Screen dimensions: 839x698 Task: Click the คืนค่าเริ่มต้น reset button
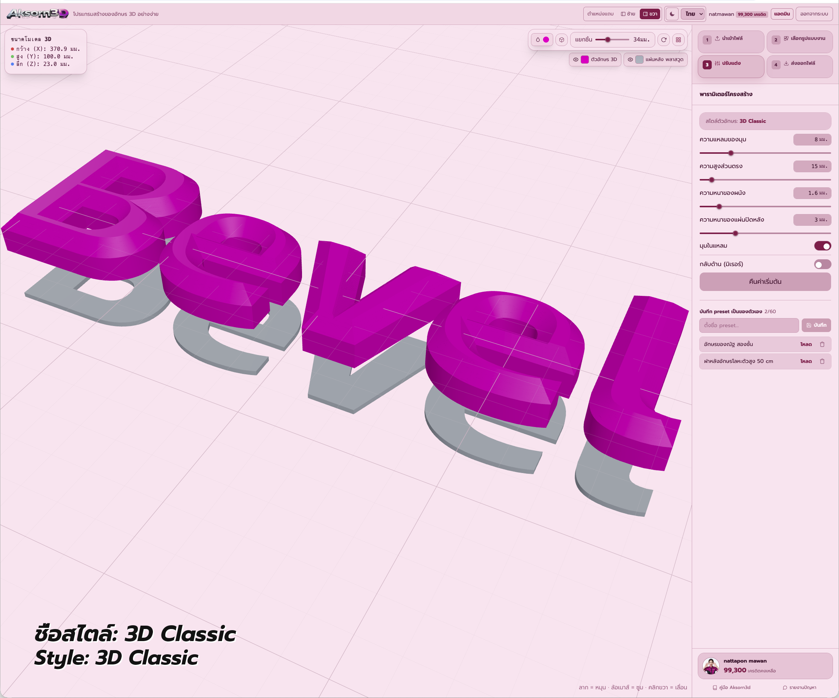[765, 282]
